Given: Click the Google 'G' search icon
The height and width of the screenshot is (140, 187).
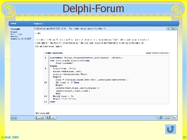Looking at the screenshot, I should click(167, 118).
